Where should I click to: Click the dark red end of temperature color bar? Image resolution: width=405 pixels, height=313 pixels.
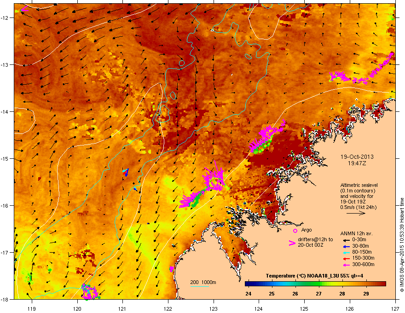click(x=383, y=284)
